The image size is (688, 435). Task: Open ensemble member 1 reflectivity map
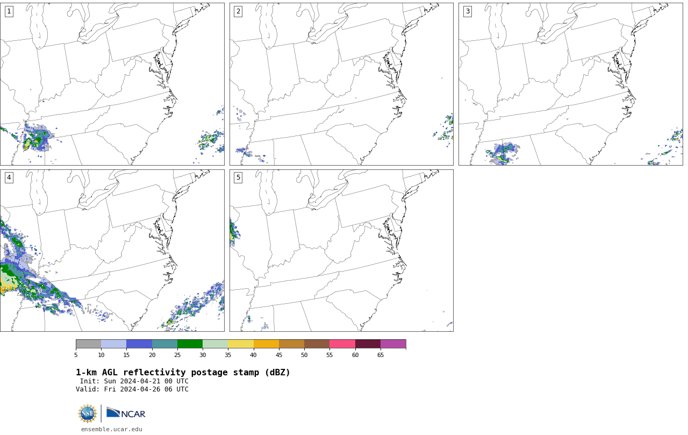point(112,84)
